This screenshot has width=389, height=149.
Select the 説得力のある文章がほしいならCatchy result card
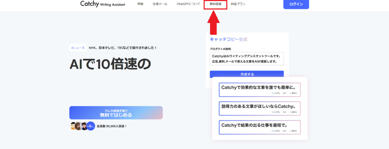[x=260, y=108]
